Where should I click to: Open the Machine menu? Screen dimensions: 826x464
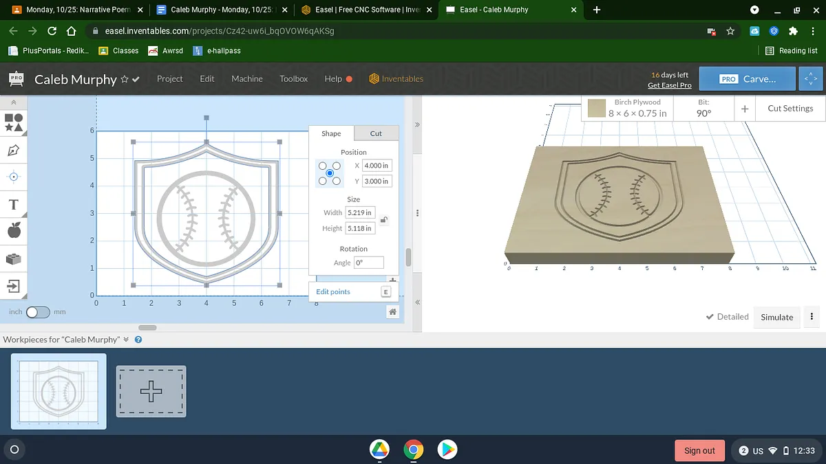pos(247,79)
